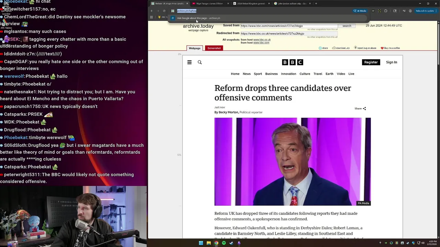
Task: Click Buy me a coffee link
Action: [390, 48]
